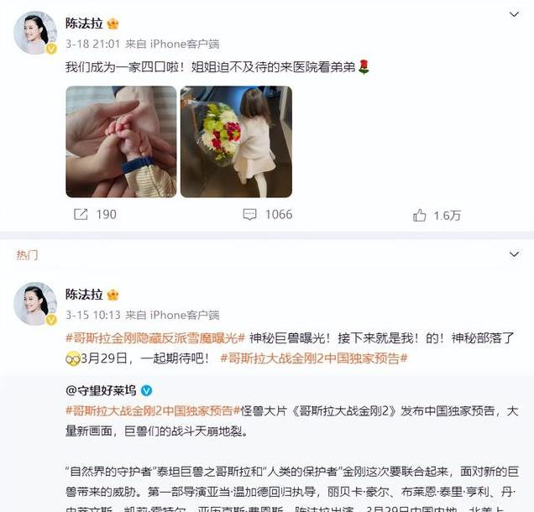
Task: Open the girl with flowers photo thumbnail
Action: [236, 142]
